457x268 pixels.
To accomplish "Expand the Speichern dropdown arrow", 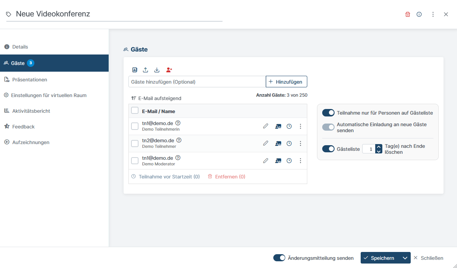I will click(x=405, y=258).
